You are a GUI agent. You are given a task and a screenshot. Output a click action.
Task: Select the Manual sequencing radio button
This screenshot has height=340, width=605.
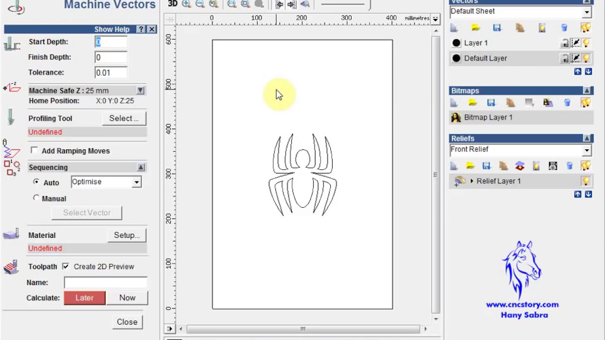click(x=36, y=198)
